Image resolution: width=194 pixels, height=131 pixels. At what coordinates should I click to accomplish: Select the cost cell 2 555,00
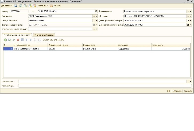(171, 49)
